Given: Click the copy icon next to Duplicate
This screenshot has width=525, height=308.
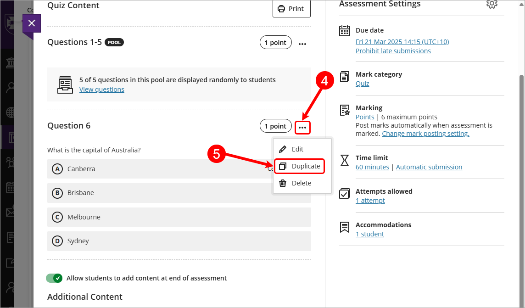Looking at the screenshot, I should (283, 166).
